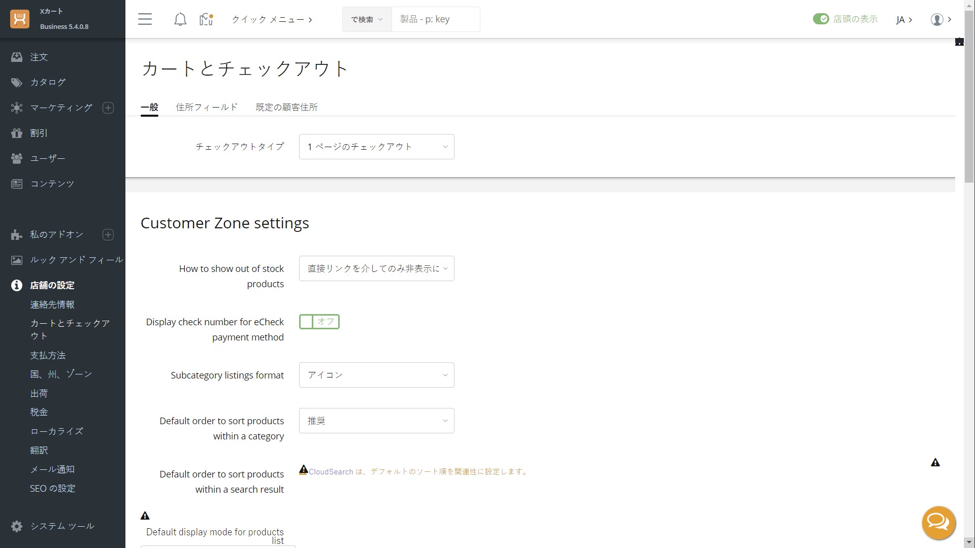Switch to the 既定の顧客住所 tab
Image resolution: width=975 pixels, height=548 pixels.
click(286, 107)
